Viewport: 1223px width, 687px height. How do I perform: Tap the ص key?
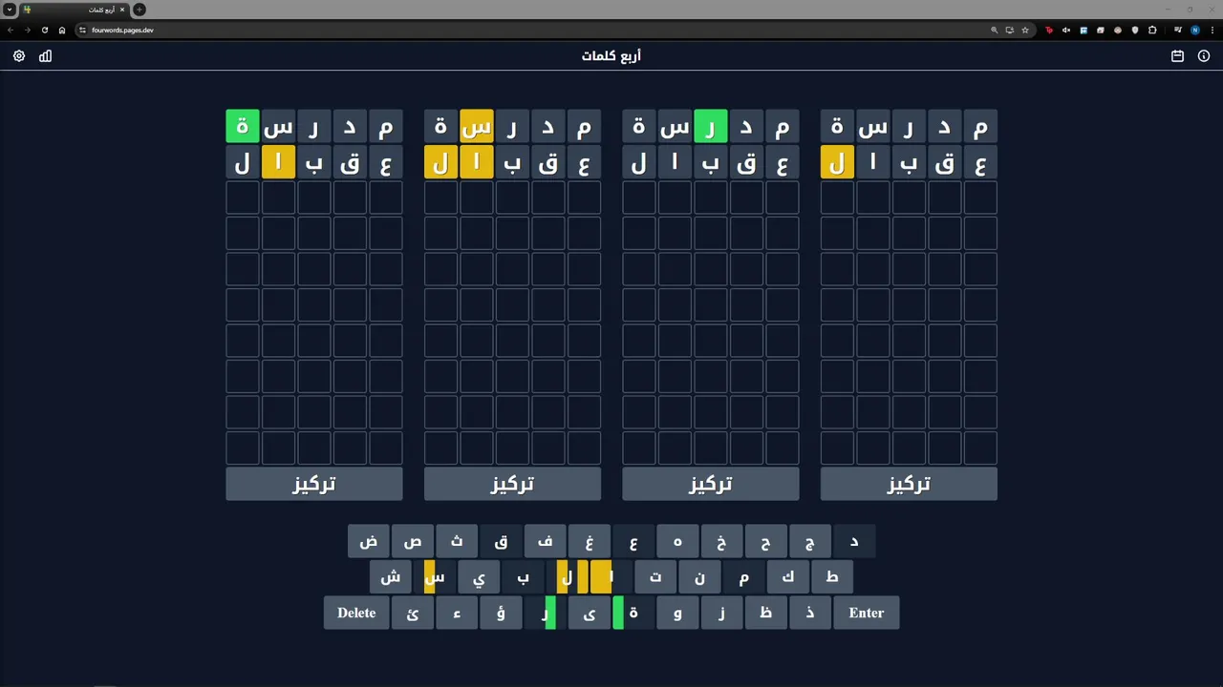[x=413, y=541]
